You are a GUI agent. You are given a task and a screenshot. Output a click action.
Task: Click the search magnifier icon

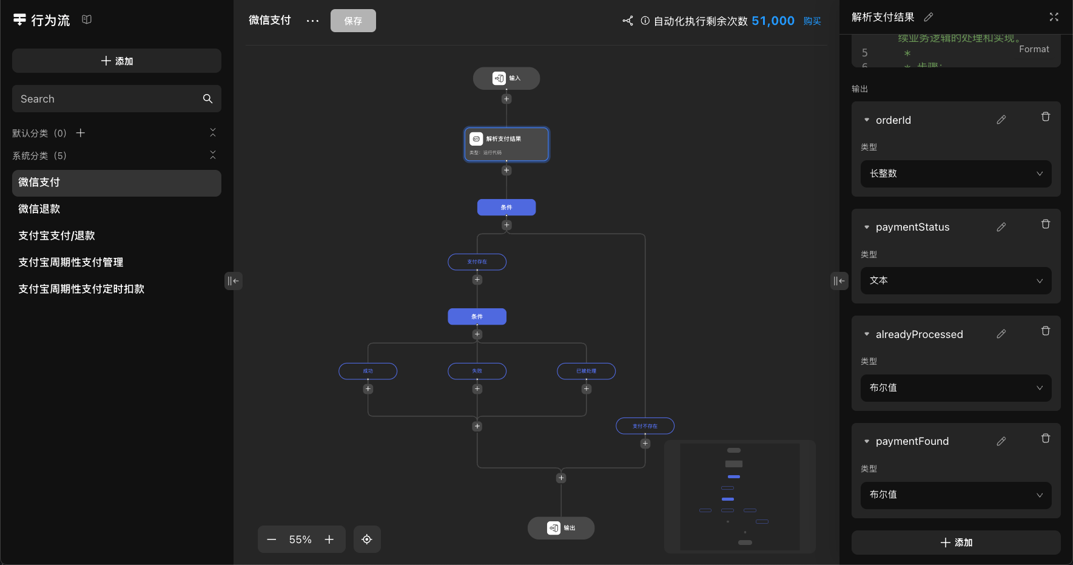tap(207, 99)
